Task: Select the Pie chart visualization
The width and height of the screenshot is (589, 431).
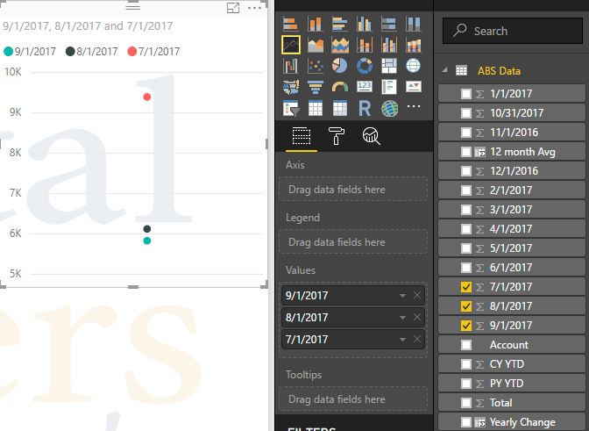Action: pyautogui.click(x=340, y=66)
